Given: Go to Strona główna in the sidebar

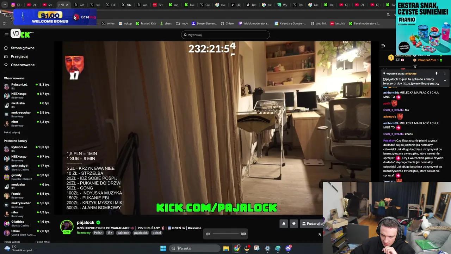Looking at the screenshot, I should point(23,48).
